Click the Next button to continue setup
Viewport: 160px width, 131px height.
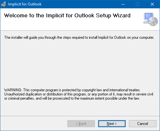[x=112, y=124]
